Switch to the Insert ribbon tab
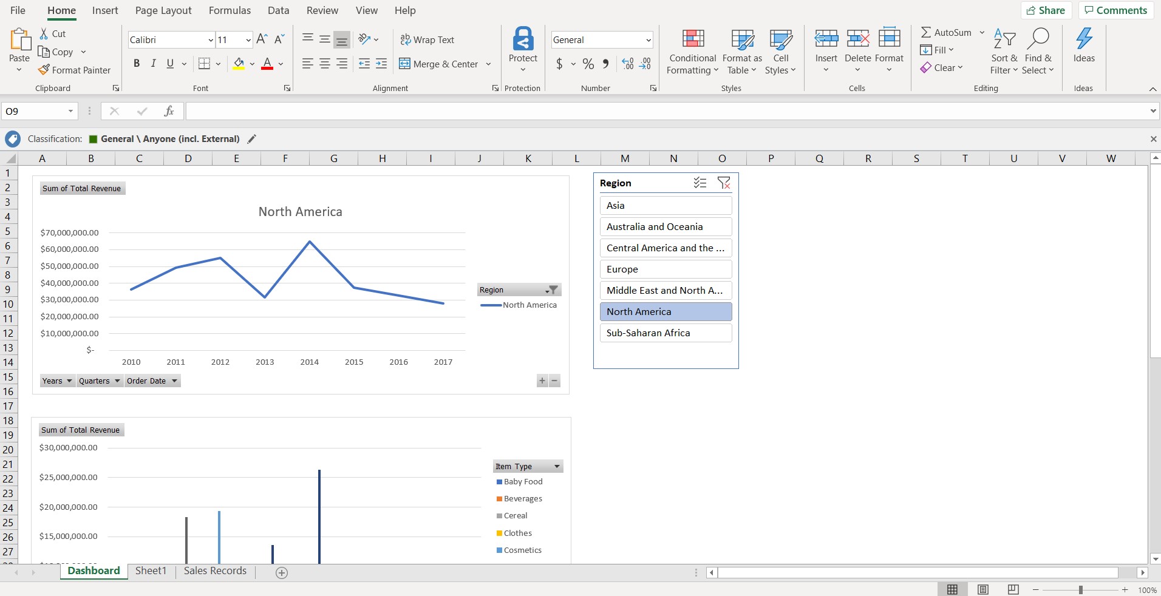The image size is (1161, 596). pyautogui.click(x=105, y=10)
